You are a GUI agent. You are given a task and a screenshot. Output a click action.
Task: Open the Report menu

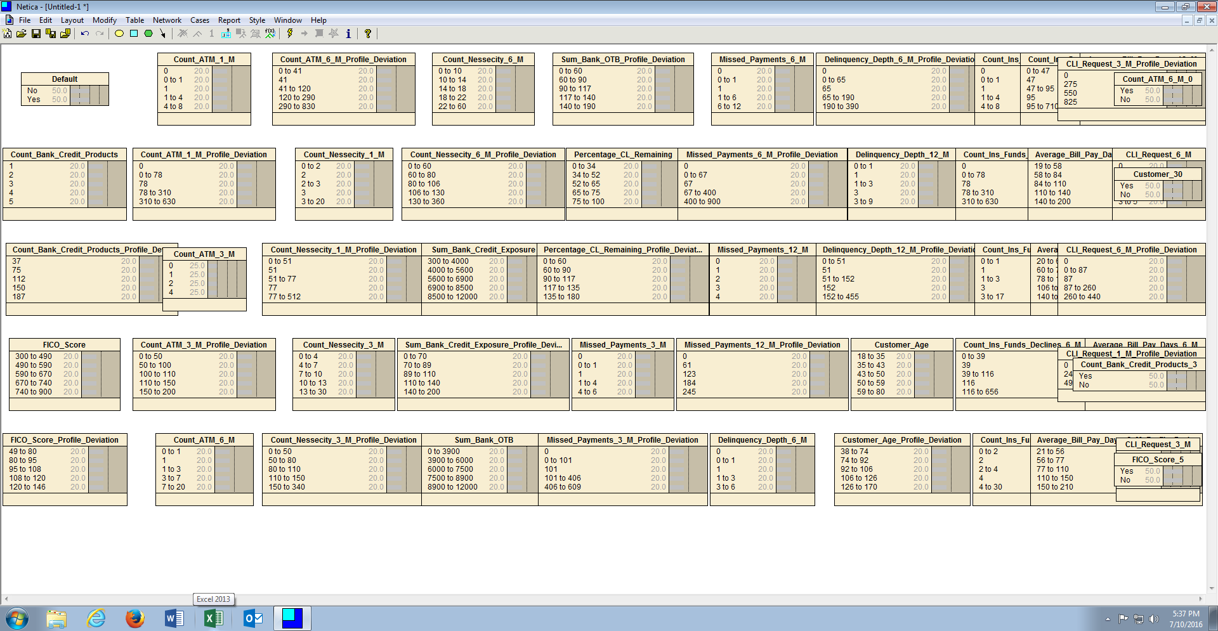229,20
